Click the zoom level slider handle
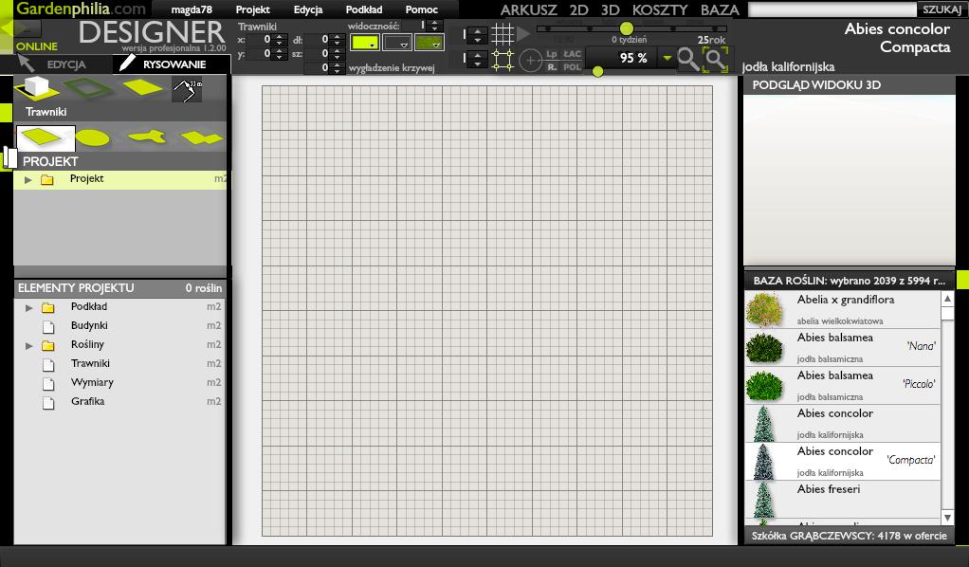The image size is (969, 567). point(597,72)
